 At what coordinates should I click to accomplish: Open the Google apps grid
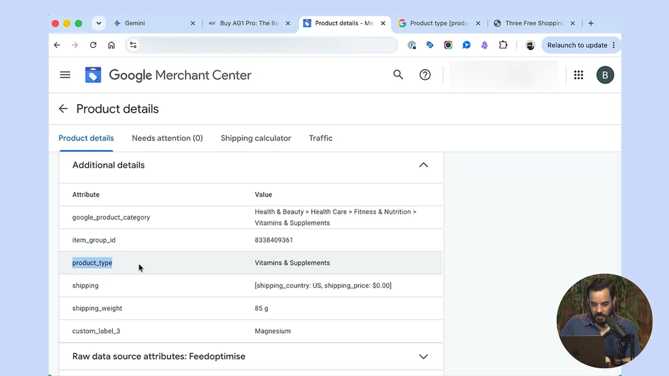[x=579, y=75]
